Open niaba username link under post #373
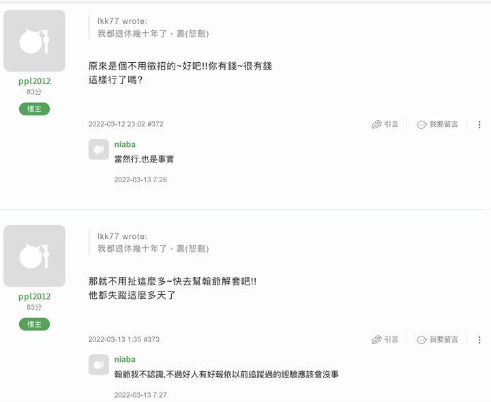Image resolution: width=491 pixels, height=402 pixels. tap(125, 360)
